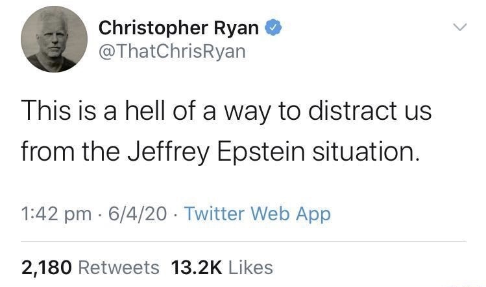This screenshot has height=287, width=486.
Task: Expand the tweet options chevron
Action: click(x=460, y=27)
